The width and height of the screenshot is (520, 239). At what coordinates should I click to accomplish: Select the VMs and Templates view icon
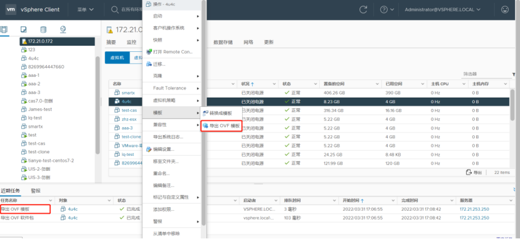click(x=24, y=30)
